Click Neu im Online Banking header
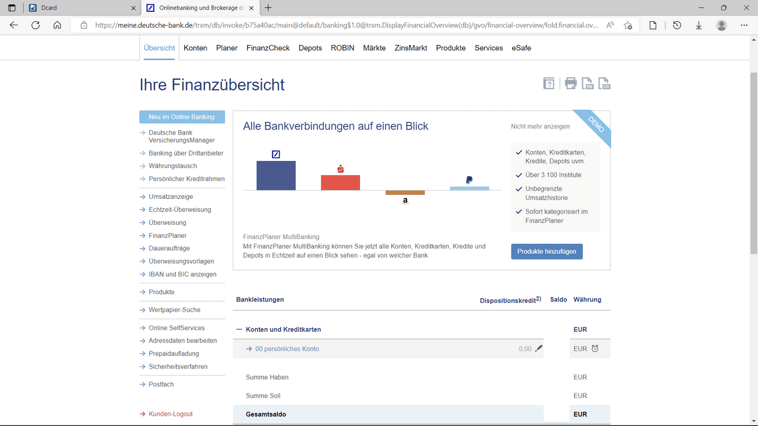Image resolution: width=758 pixels, height=426 pixels. 182,117
